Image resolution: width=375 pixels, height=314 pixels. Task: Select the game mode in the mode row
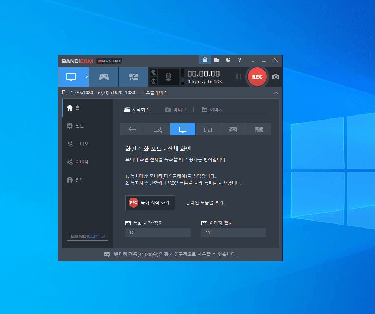click(x=233, y=129)
